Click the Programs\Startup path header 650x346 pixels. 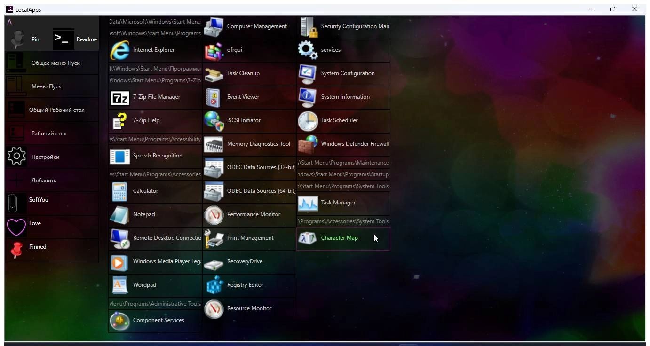(343, 174)
